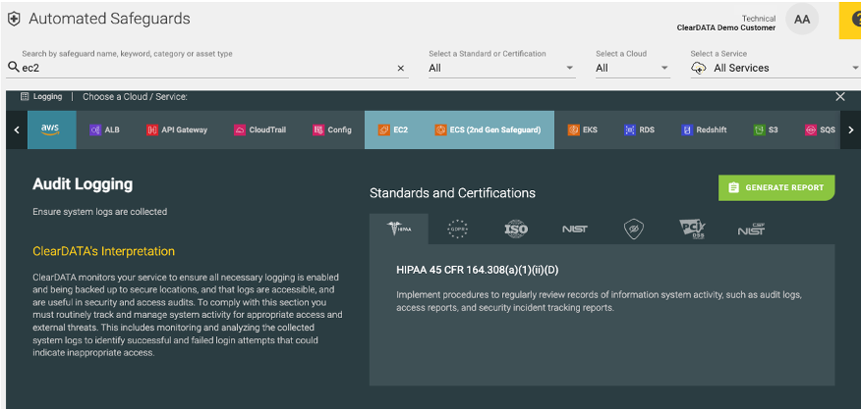
Task: Select the Redshift service
Action: 704,129
